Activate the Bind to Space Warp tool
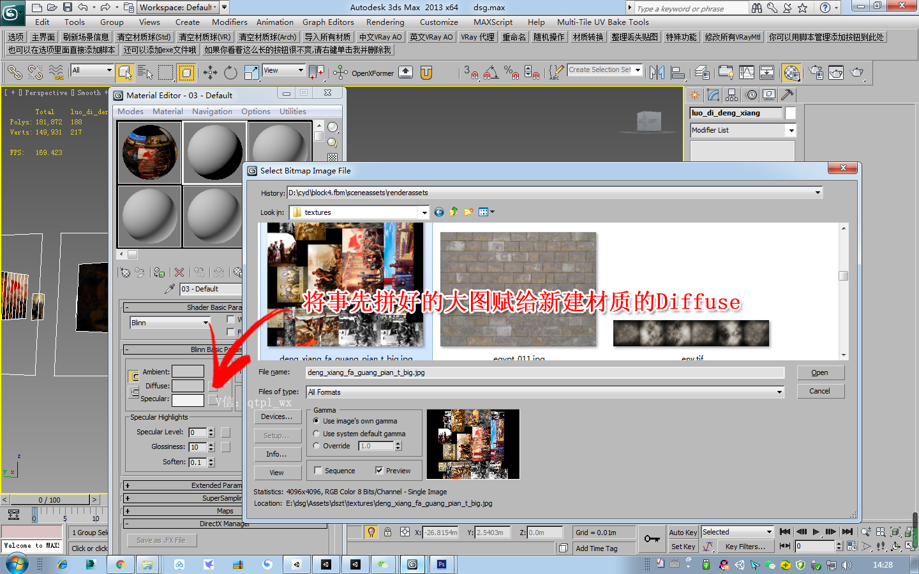Screen dimensions: 919x574 pyautogui.click(x=57, y=73)
